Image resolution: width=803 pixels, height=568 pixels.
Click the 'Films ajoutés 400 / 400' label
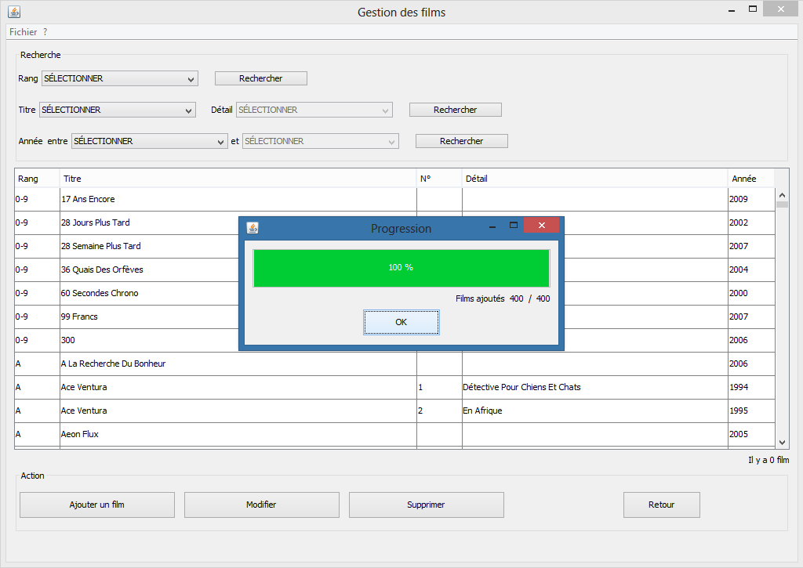coord(503,298)
